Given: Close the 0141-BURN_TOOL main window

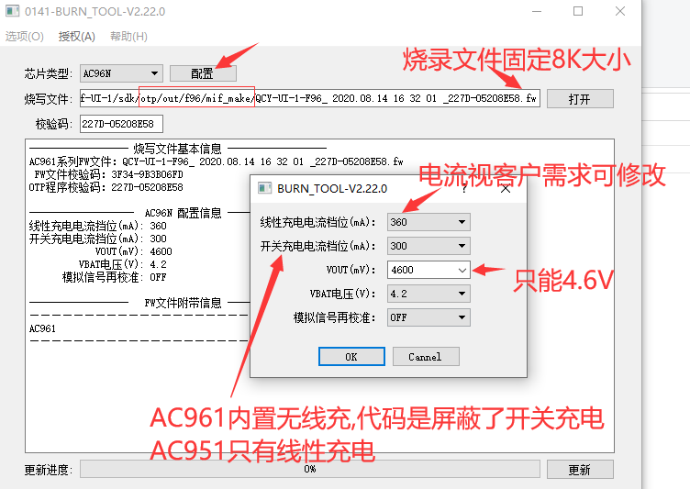Looking at the screenshot, I should [x=620, y=11].
